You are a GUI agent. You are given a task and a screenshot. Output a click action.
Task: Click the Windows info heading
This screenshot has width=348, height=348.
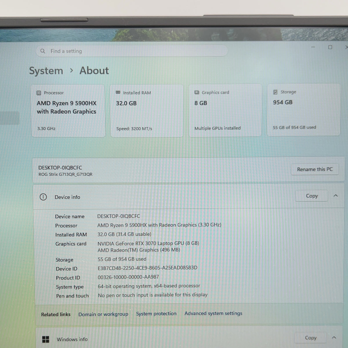72,339
